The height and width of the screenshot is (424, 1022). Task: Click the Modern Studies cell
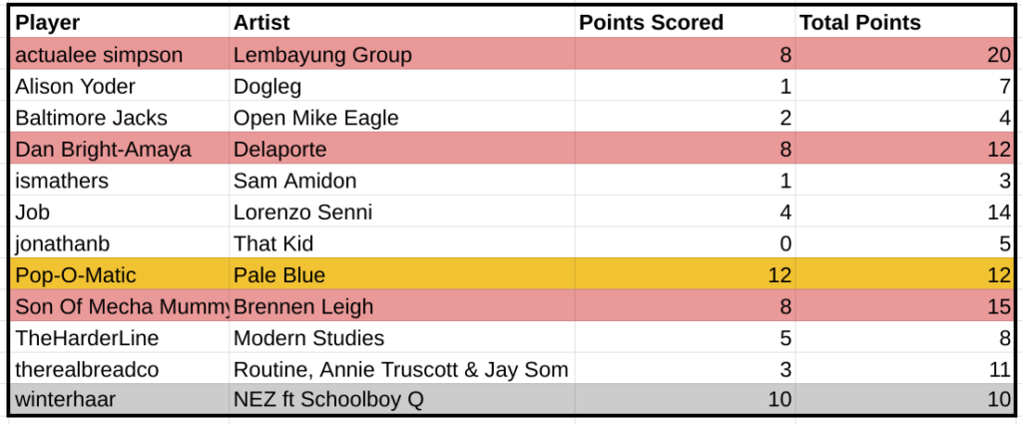[308, 338]
